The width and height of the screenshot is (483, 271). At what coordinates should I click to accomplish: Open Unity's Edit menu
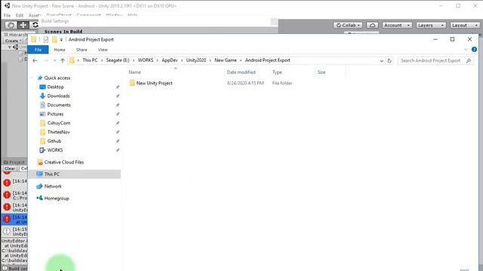(x=20, y=15)
